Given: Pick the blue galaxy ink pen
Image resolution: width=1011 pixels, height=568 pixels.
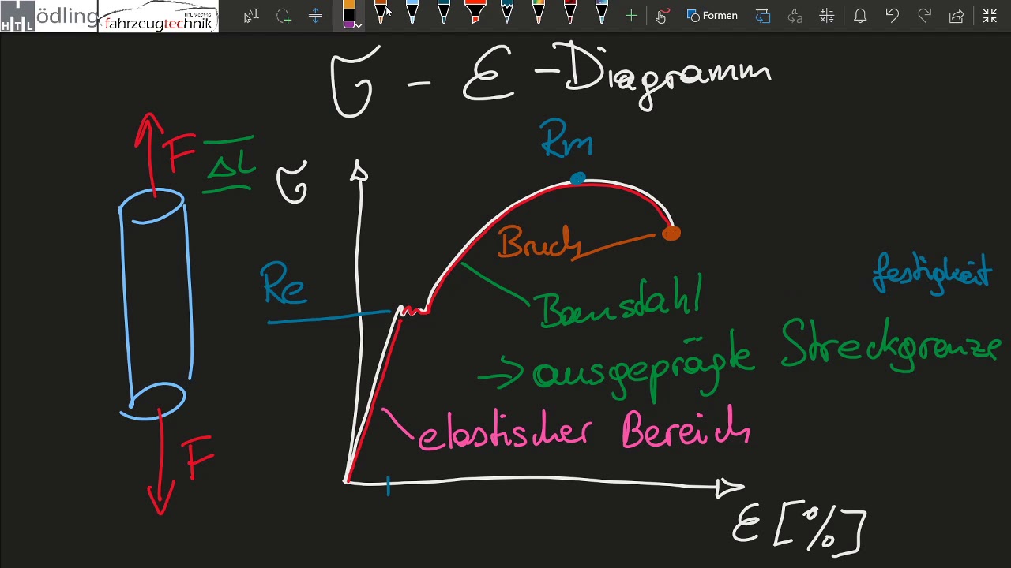Looking at the screenshot, I should 602,13.
